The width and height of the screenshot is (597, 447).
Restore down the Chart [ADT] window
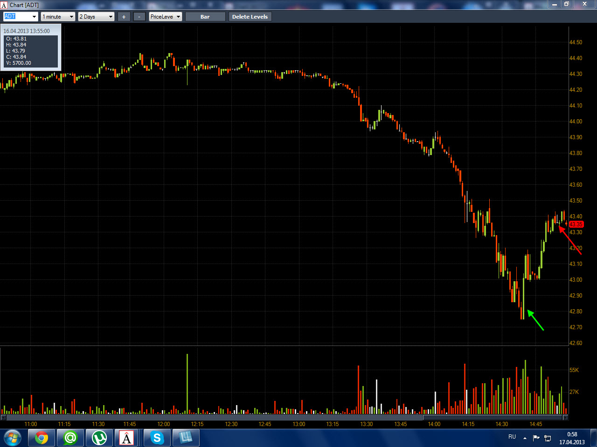(x=567, y=4)
